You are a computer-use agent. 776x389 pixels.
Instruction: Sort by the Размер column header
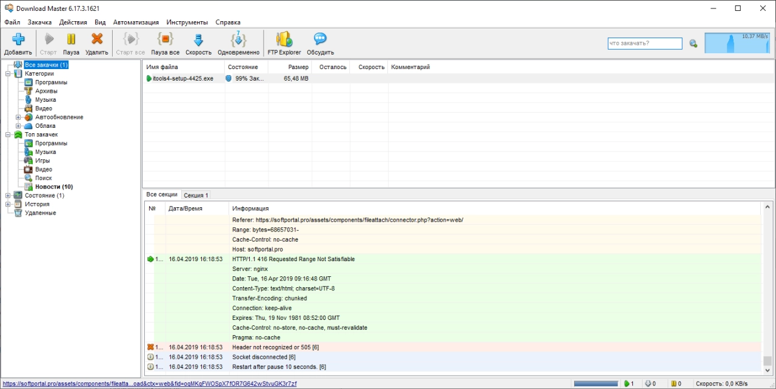pos(290,67)
